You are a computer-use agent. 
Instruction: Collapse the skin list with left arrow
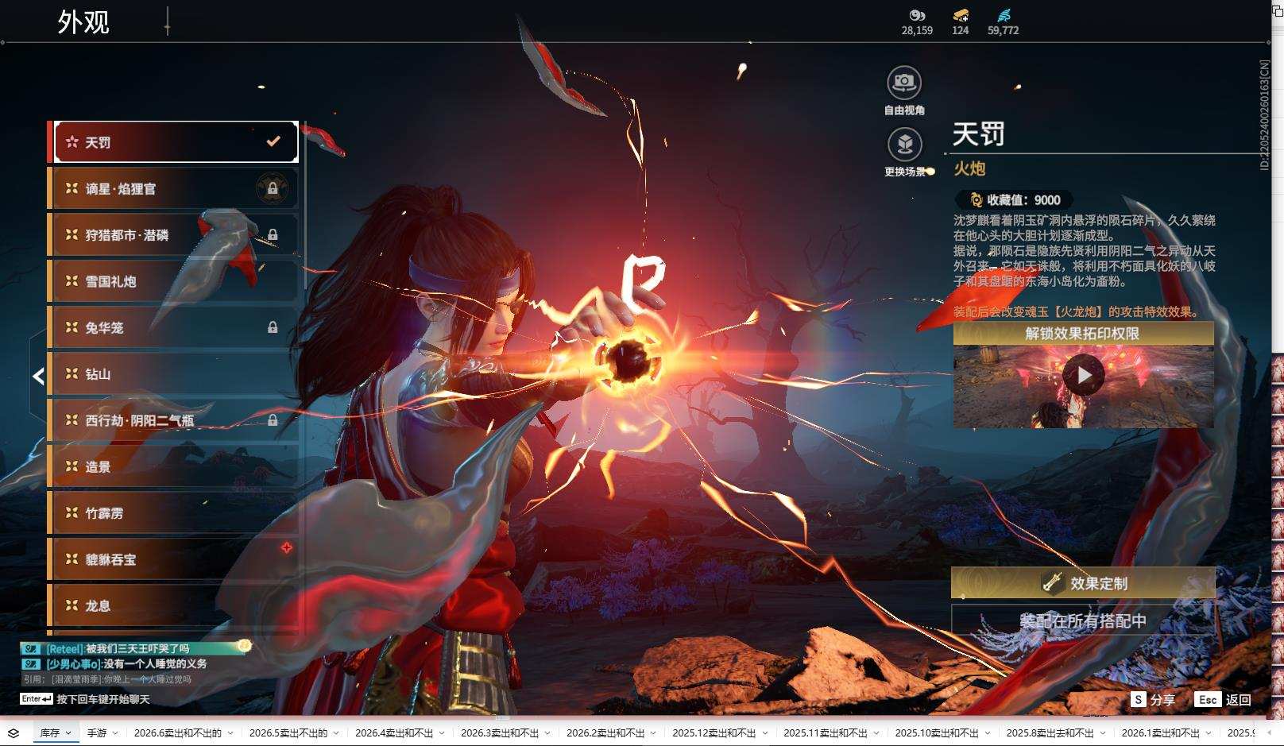pyautogui.click(x=38, y=376)
